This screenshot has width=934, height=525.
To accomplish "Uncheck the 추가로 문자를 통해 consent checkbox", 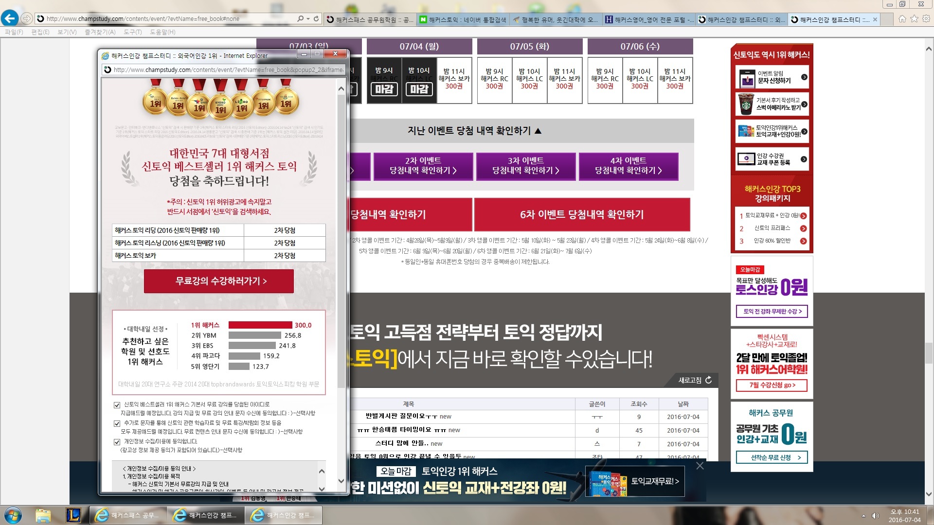I will pos(117,423).
